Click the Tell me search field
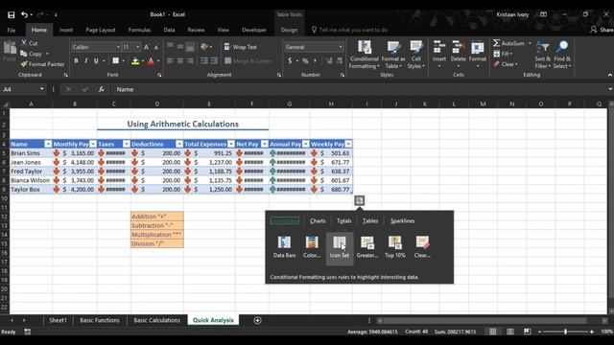Viewport: 614px width, 345px height. pyautogui.click(x=349, y=30)
